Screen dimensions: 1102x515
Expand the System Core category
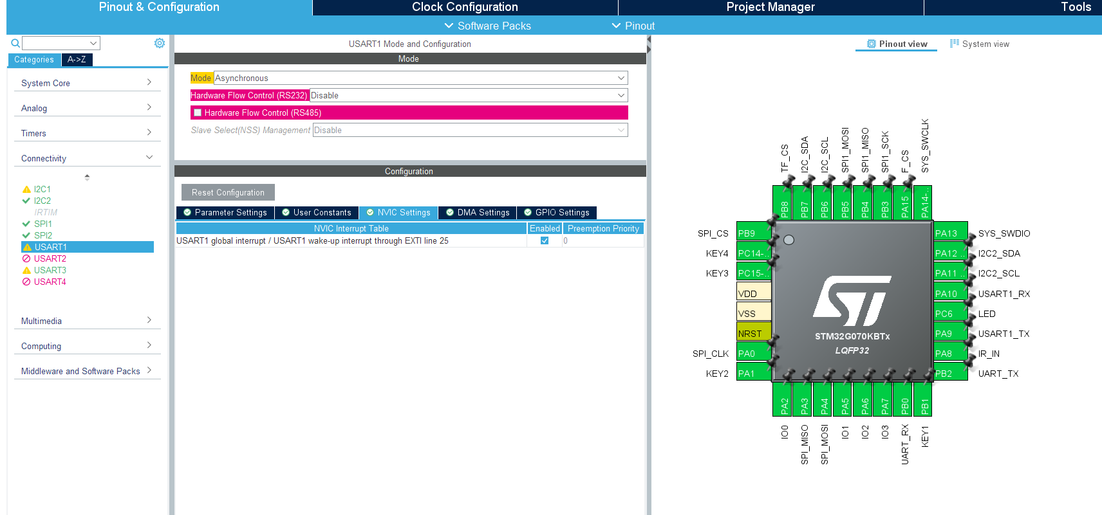pos(88,83)
